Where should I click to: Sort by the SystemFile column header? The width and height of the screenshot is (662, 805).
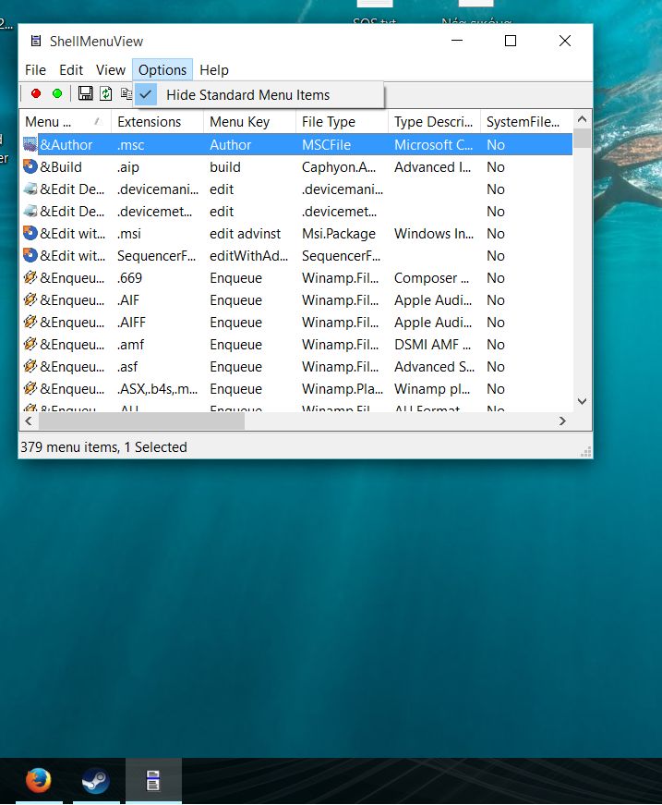click(x=526, y=122)
